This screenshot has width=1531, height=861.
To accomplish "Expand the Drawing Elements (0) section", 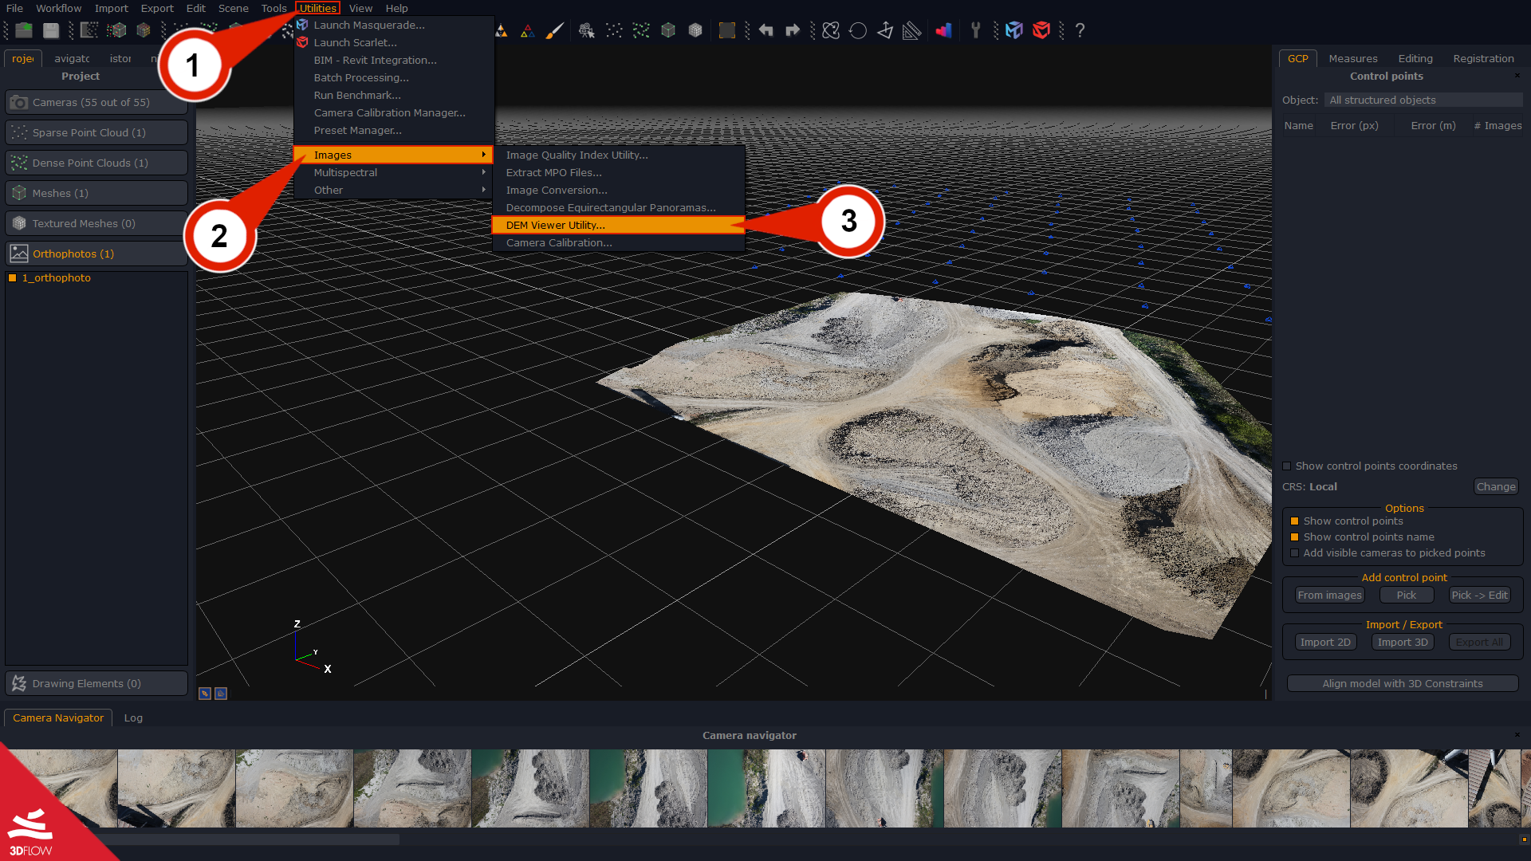I will point(96,683).
